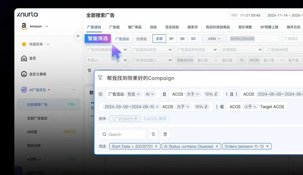Click the date range 2025-11-14 picker
The height and width of the screenshot is (175, 303).
pos(284,15)
